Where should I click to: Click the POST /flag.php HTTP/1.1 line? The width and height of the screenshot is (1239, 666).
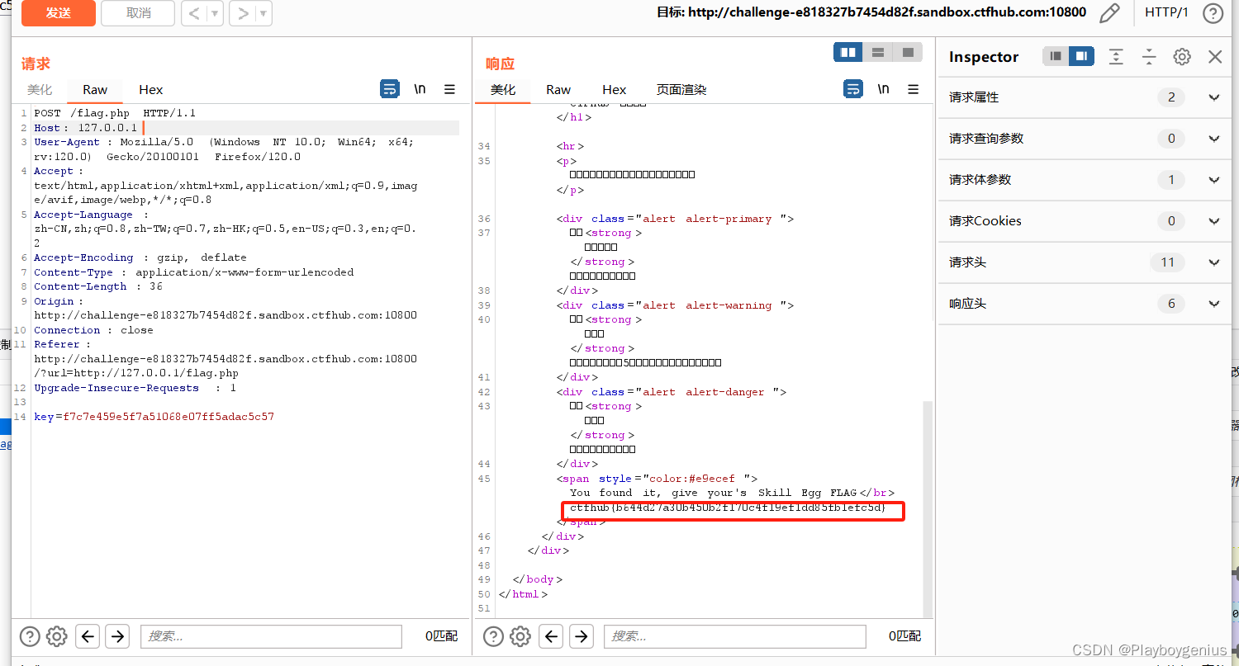(x=115, y=113)
